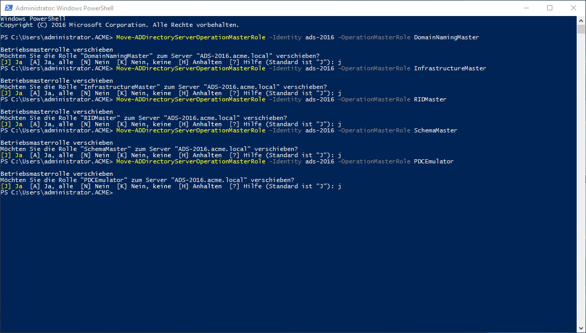Click 'SchemaMaster' at the end of the fourth command
The height and width of the screenshot is (333, 586).
click(x=435, y=130)
